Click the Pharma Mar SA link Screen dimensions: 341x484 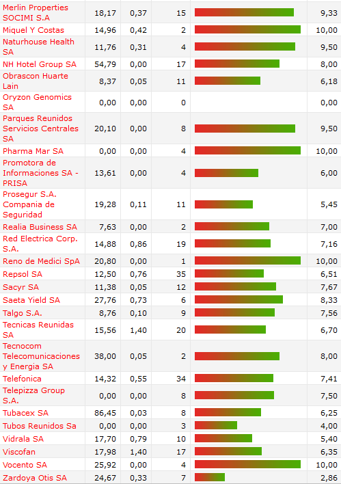pos(33,151)
